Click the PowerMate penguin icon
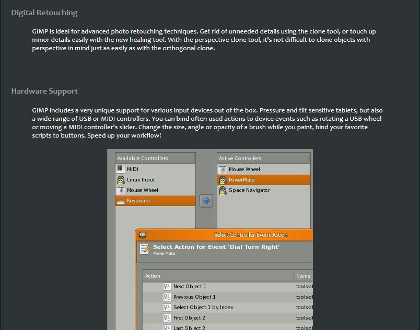Viewport: 420px width, 330px height. 223,179
